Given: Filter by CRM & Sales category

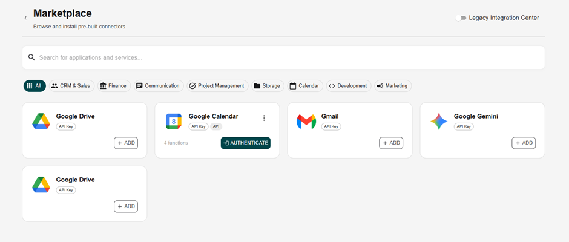Looking at the screenshot, I should (x=71, y=86).
